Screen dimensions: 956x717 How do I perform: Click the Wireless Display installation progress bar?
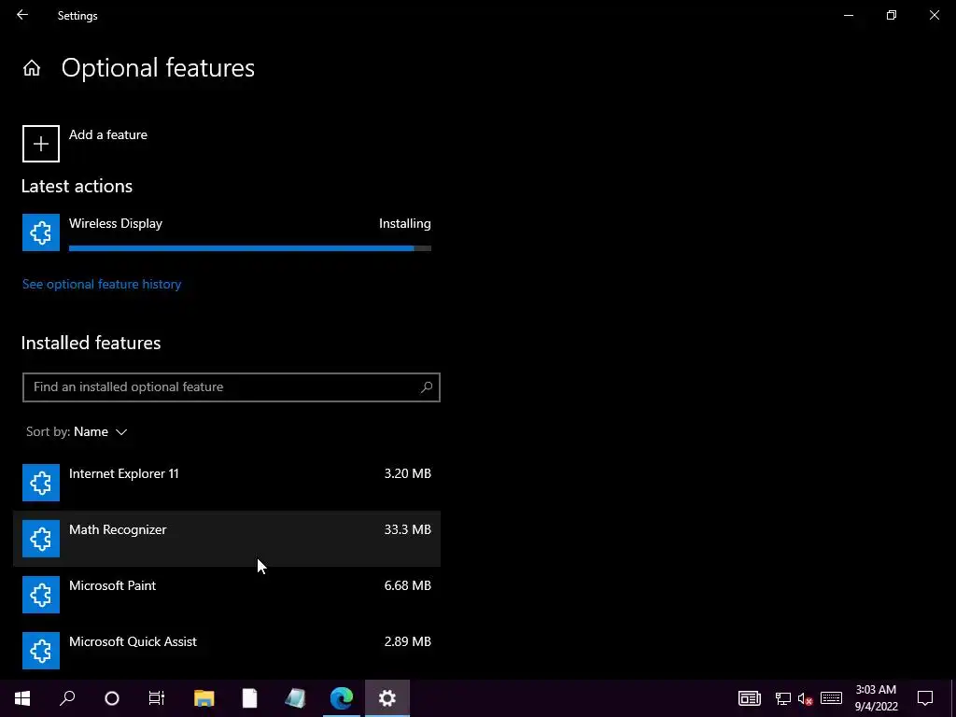tap(250, 248)
